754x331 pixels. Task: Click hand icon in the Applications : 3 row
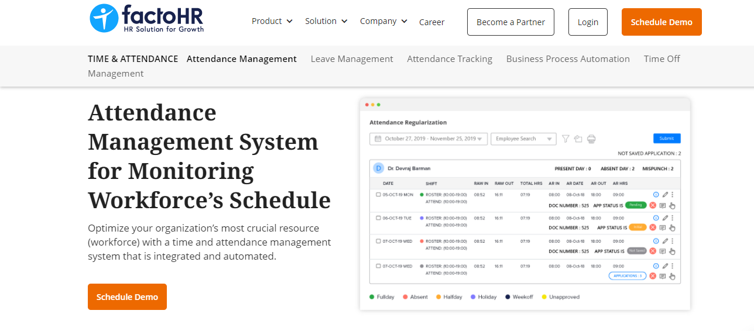(x=672, y=276)
